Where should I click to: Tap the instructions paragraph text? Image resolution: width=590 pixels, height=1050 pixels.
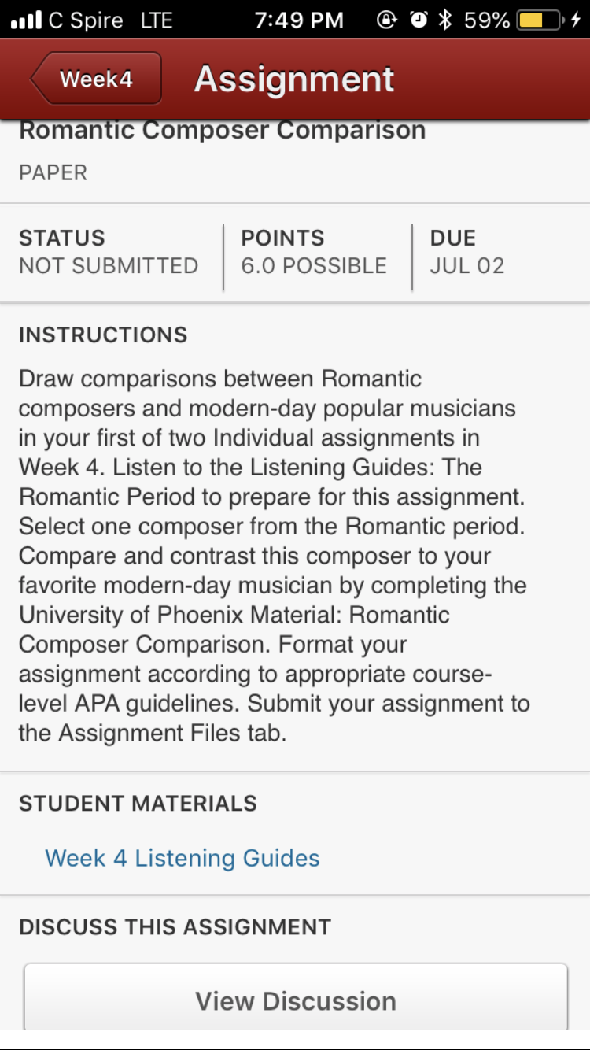tap(275, 556)
